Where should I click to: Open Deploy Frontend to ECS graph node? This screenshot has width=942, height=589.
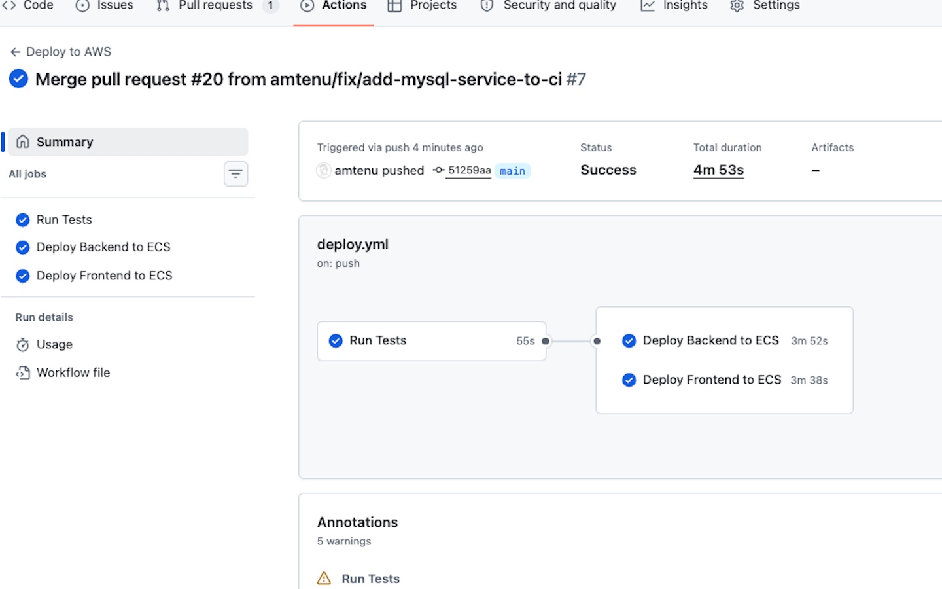click(x=725, y=380)
